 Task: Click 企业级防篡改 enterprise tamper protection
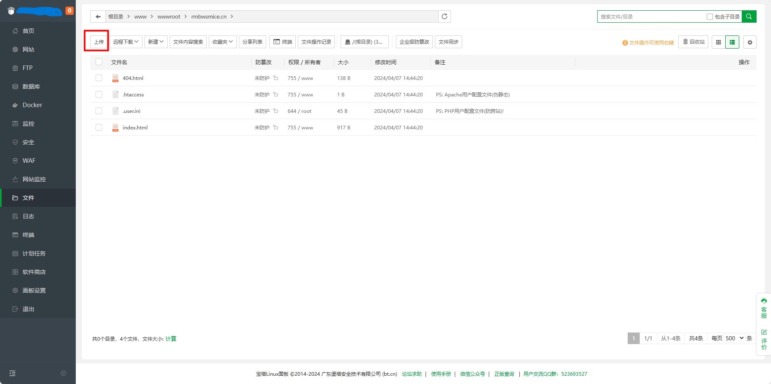(414, 42)
